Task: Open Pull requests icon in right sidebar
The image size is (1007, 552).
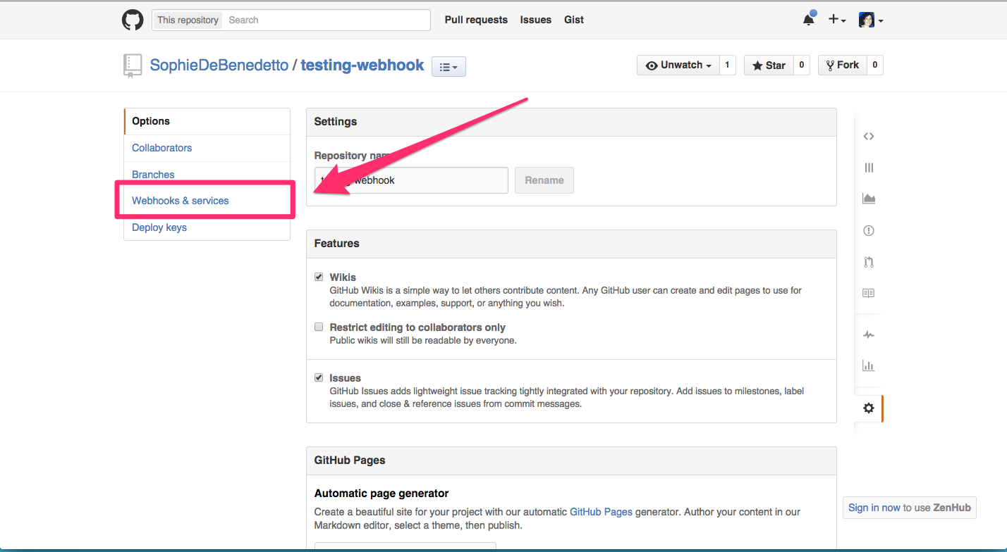Action: click(868, 262)
